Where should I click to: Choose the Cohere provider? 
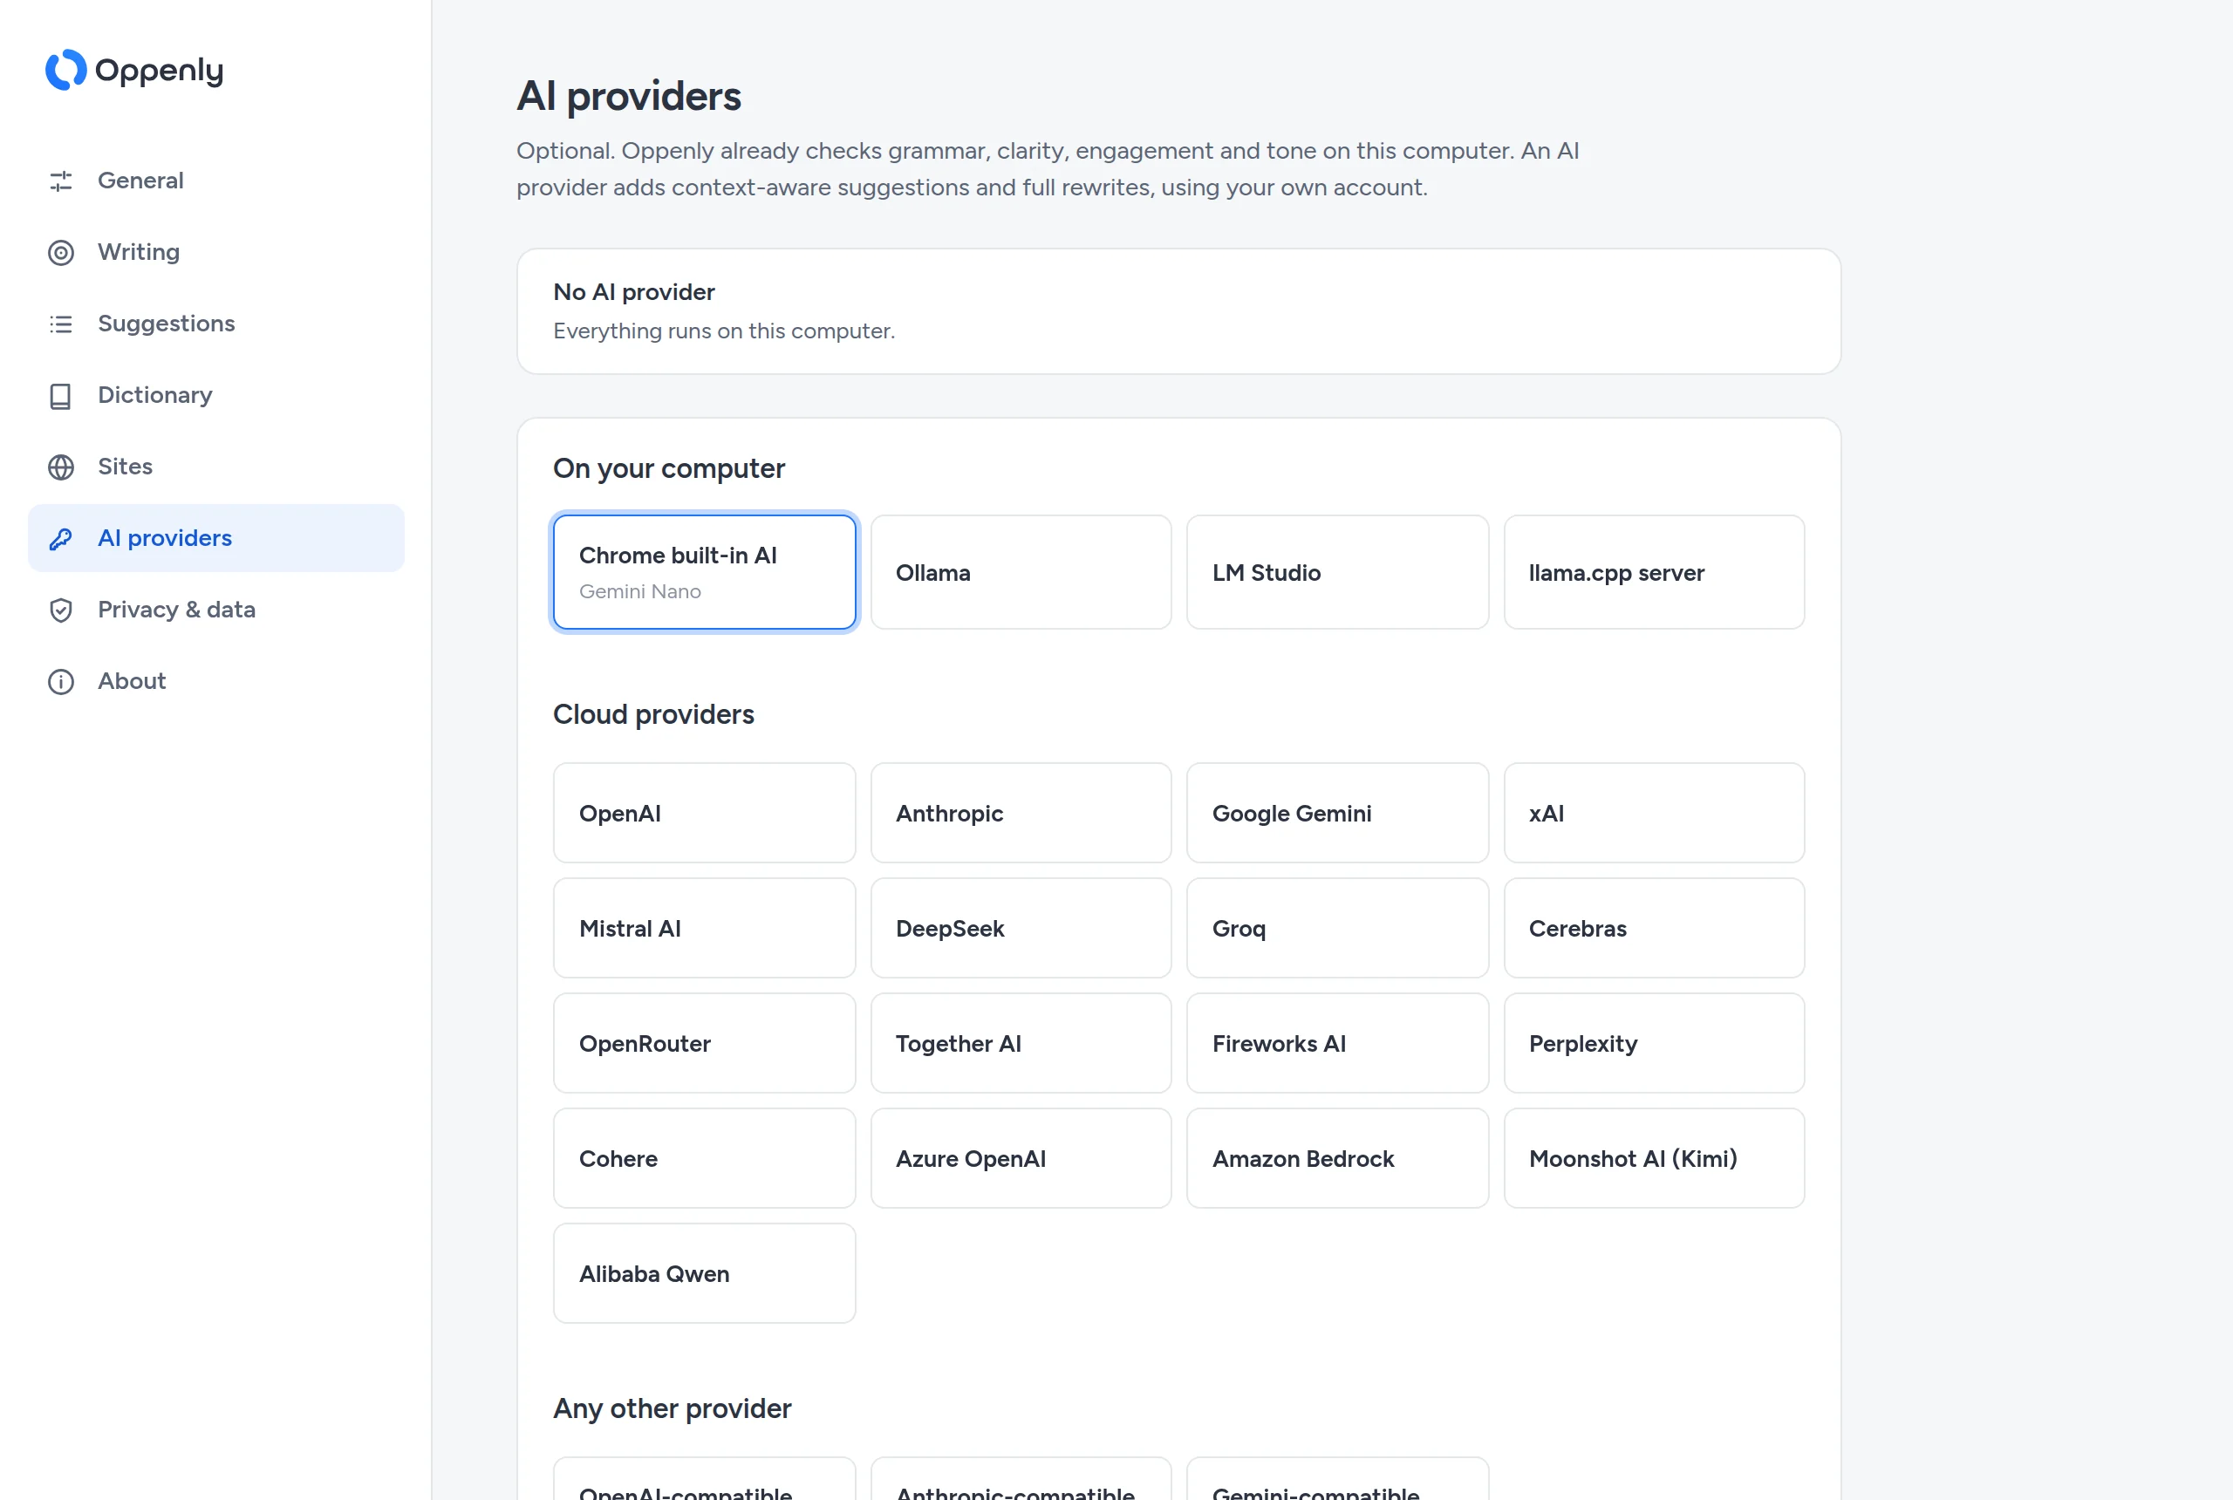point(704,1158)
